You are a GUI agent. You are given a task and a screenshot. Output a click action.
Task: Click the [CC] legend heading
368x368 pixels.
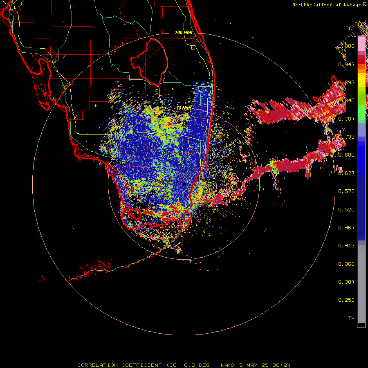pos(349,28)
